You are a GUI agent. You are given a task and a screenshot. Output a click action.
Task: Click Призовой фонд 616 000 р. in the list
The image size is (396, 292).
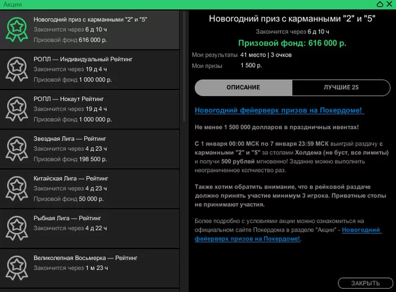(70, 40)
